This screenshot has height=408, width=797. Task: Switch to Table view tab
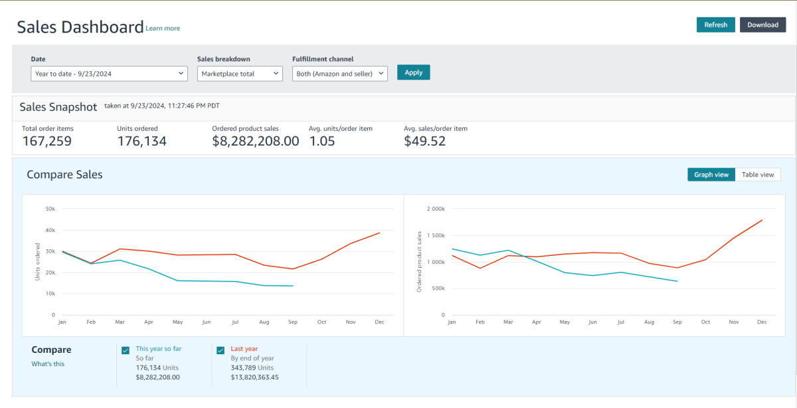click(757, 175)
